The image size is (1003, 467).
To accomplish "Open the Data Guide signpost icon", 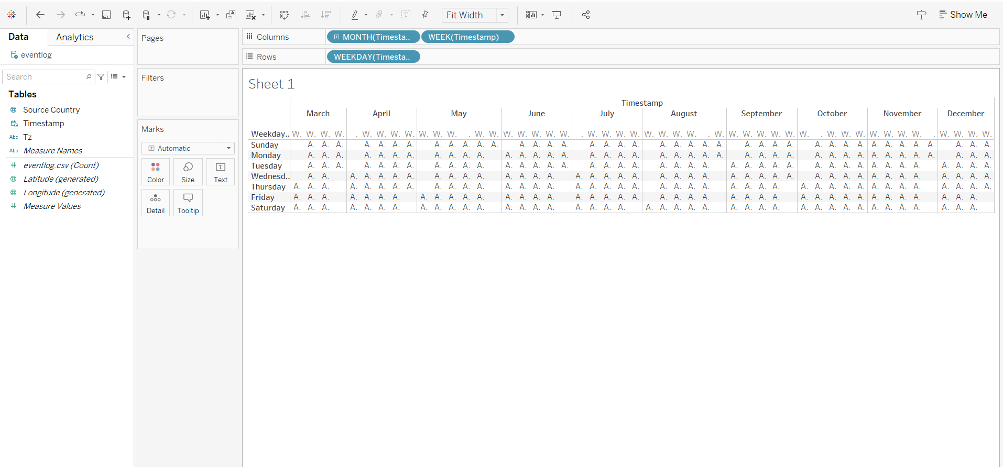I will (x=921, y=15).
